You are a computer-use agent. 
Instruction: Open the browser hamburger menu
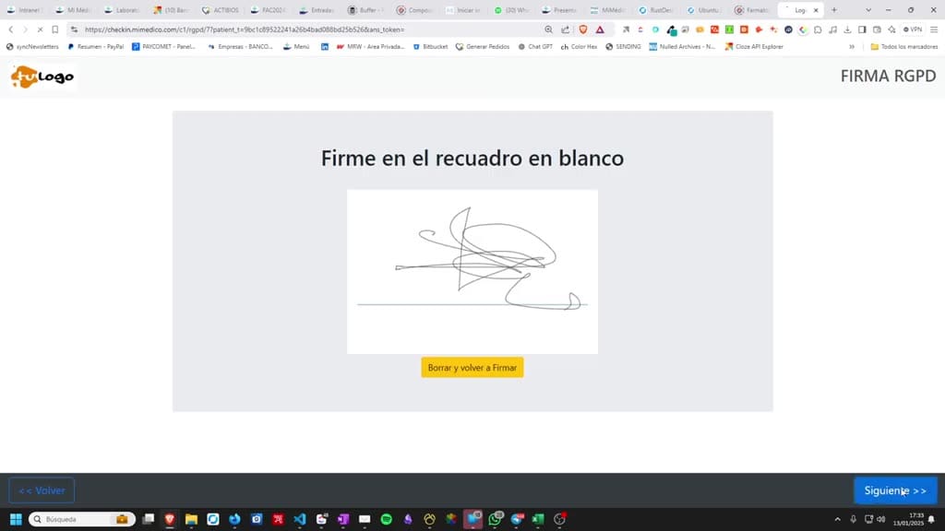(934, 29)
